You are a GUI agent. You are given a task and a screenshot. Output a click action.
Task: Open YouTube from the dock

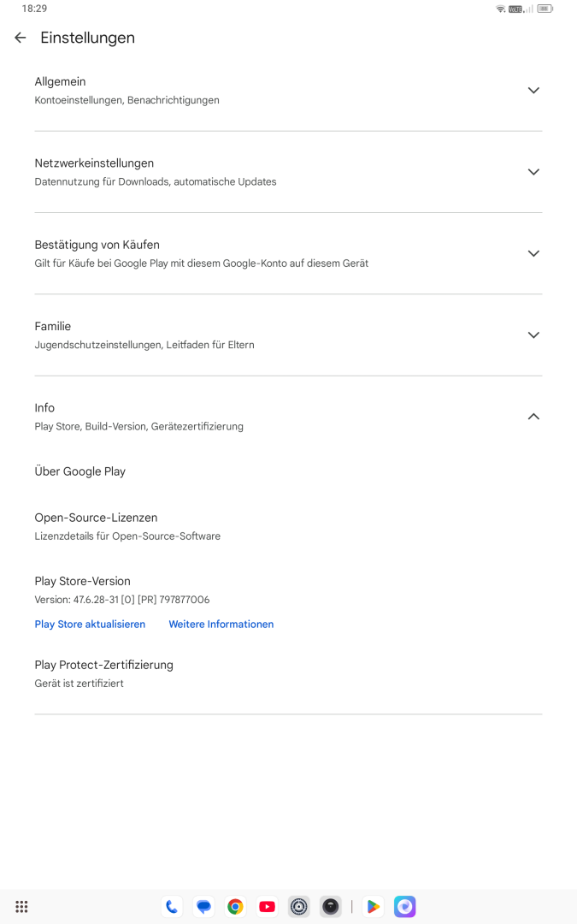click(x=268, y=906)
